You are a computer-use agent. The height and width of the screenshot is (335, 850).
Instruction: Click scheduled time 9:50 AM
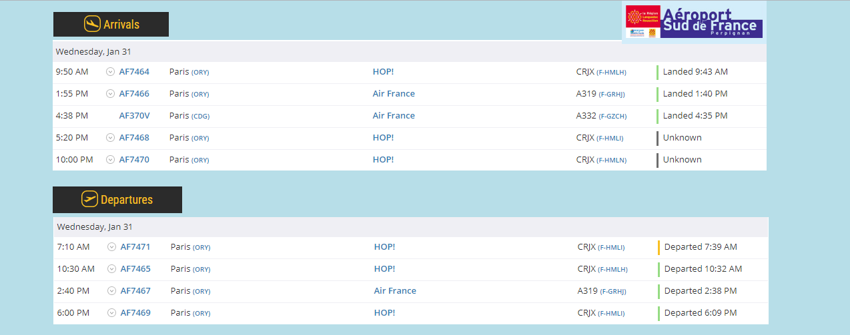point(72,72)
